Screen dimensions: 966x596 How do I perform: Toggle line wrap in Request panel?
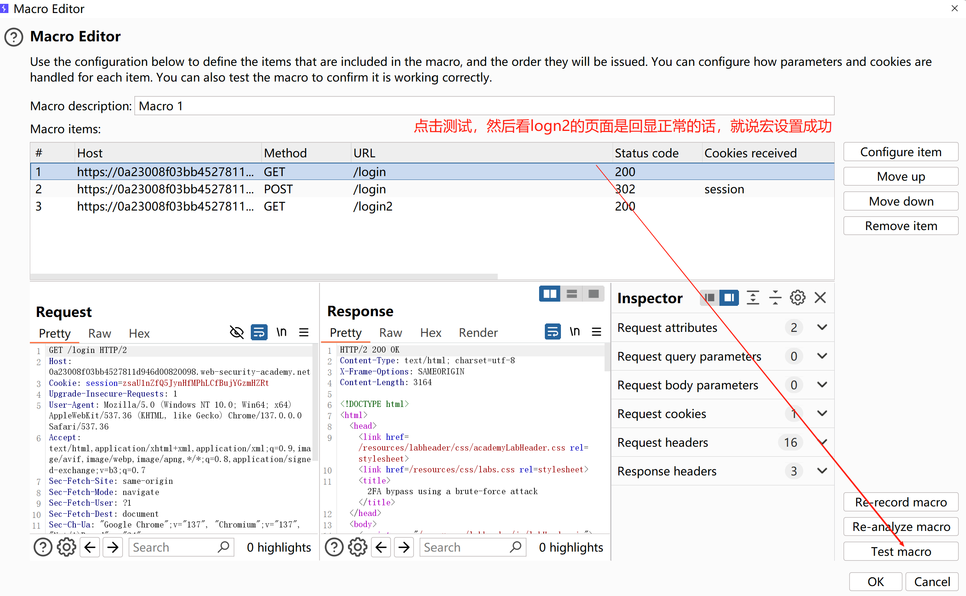click(x=259, y=332)
